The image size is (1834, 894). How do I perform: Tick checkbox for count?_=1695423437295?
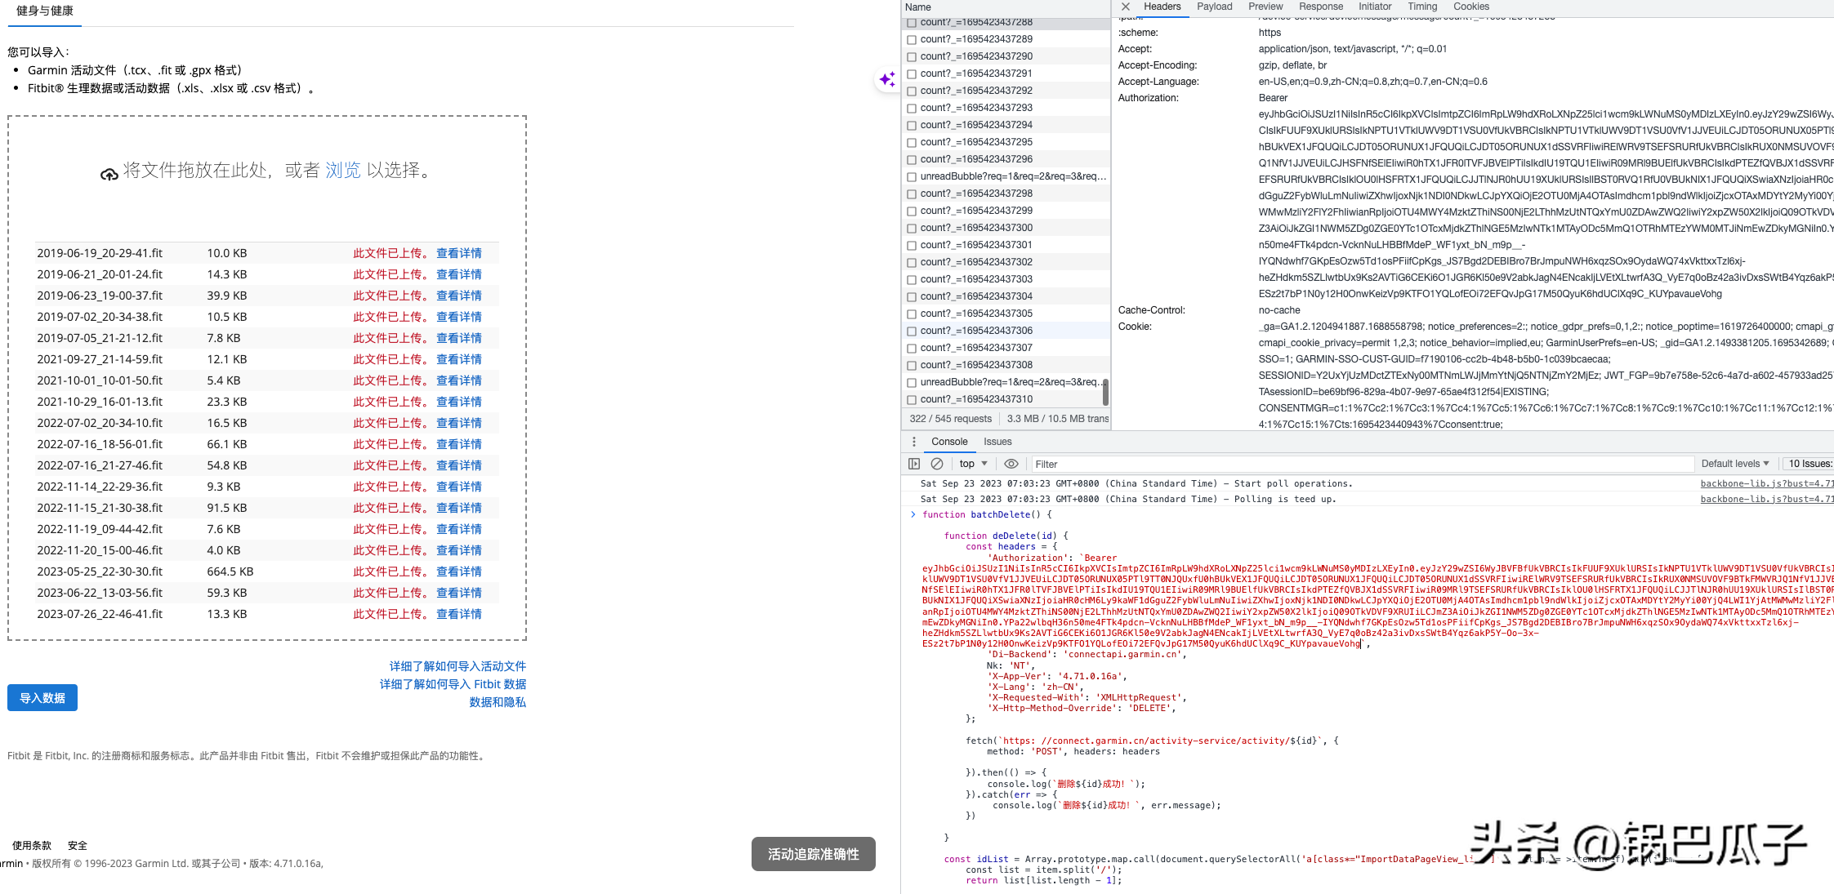point(912,142)
